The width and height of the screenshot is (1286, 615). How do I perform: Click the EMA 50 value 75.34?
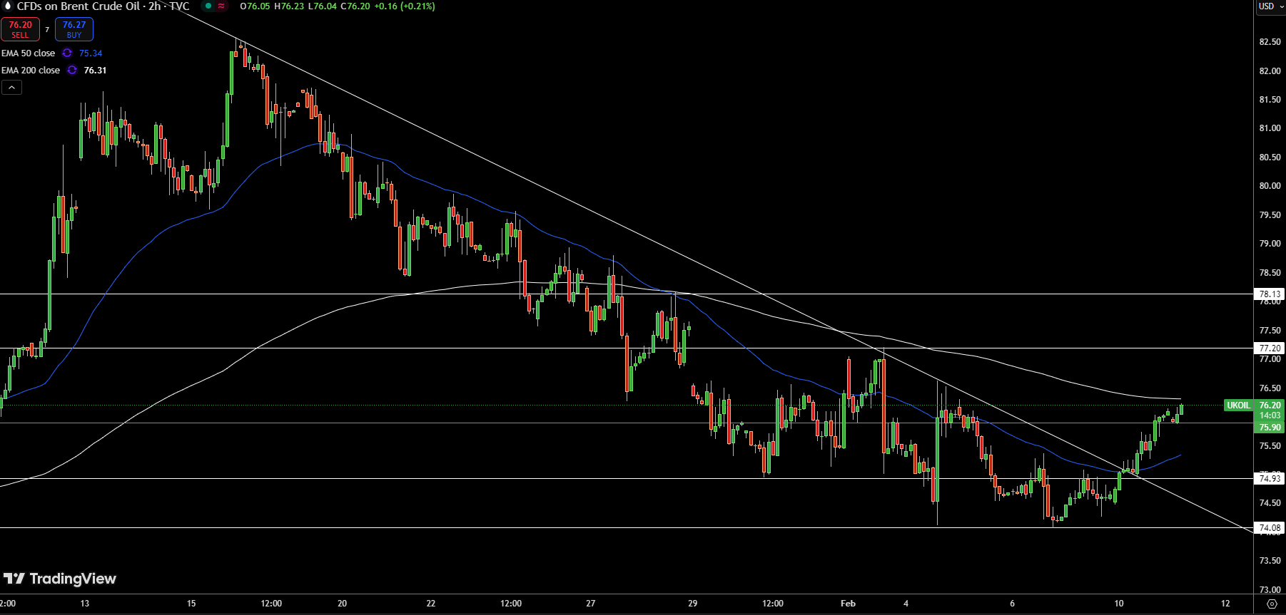(x=91, y=53)
